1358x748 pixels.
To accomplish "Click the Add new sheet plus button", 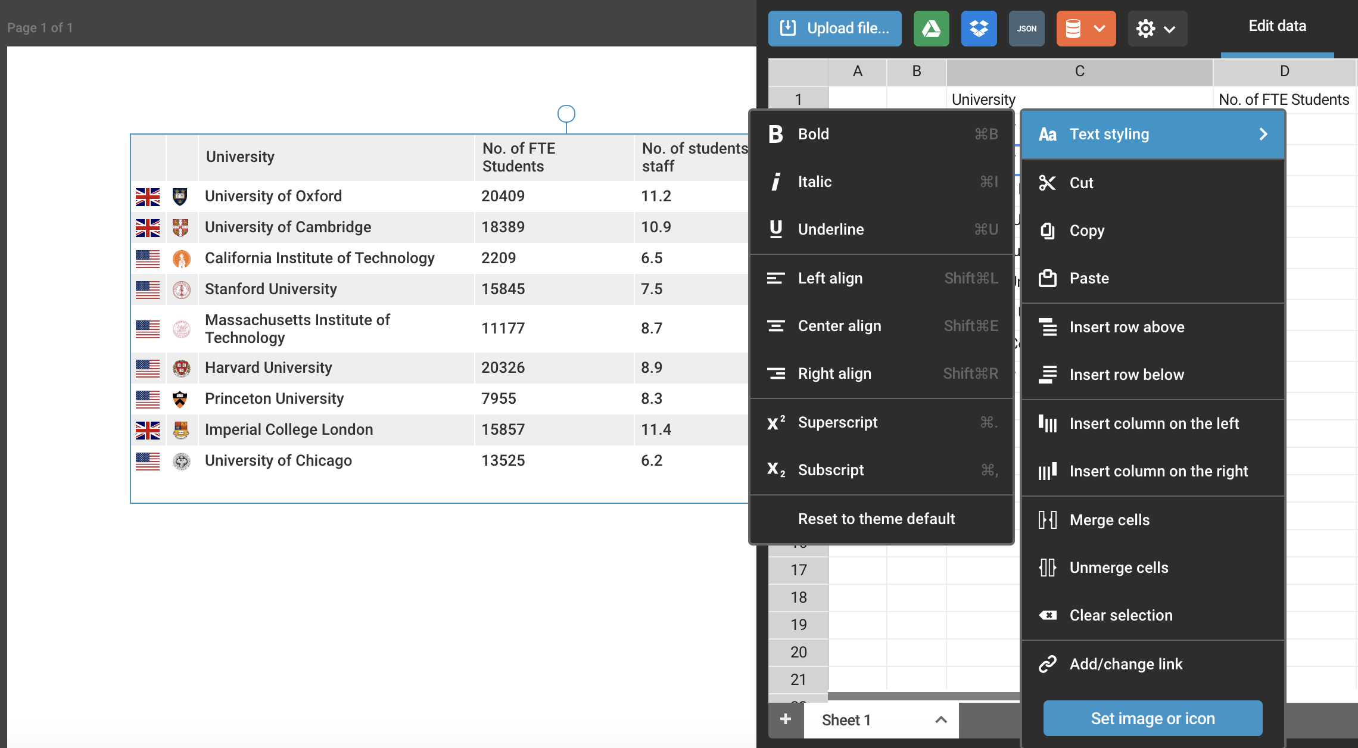I will pos(786,719).
